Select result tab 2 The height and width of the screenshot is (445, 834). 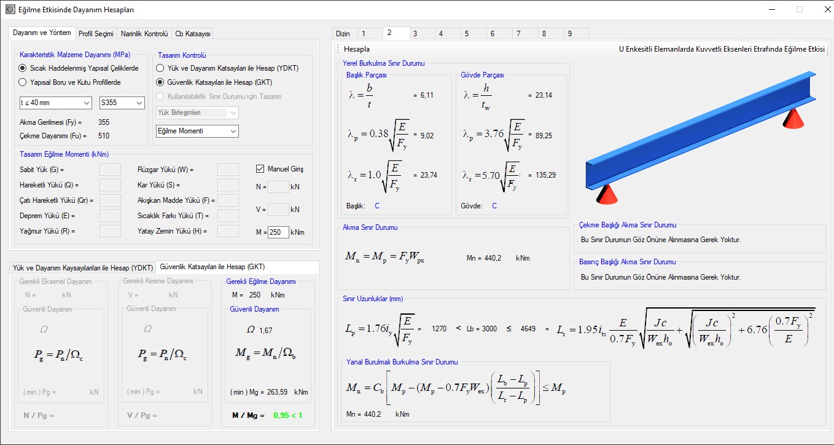(396, 33)
